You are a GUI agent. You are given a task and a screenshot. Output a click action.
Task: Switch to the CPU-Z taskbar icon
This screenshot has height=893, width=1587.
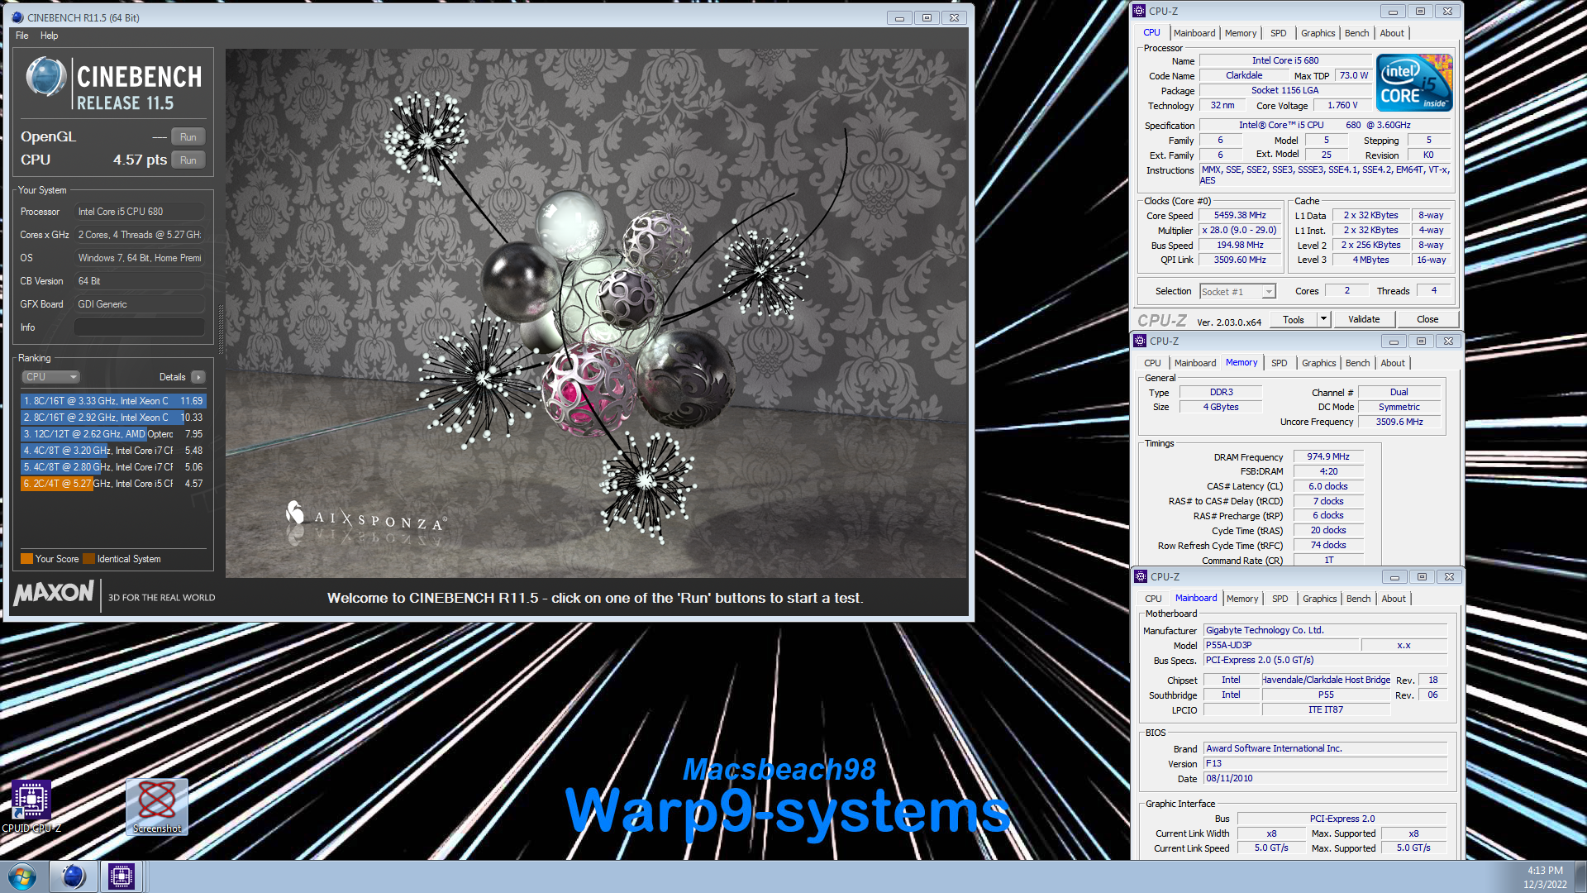point(121,876)
